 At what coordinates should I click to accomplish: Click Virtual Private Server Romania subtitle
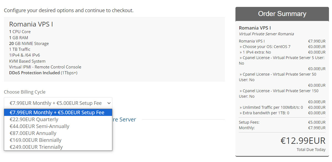pos(266,34)
